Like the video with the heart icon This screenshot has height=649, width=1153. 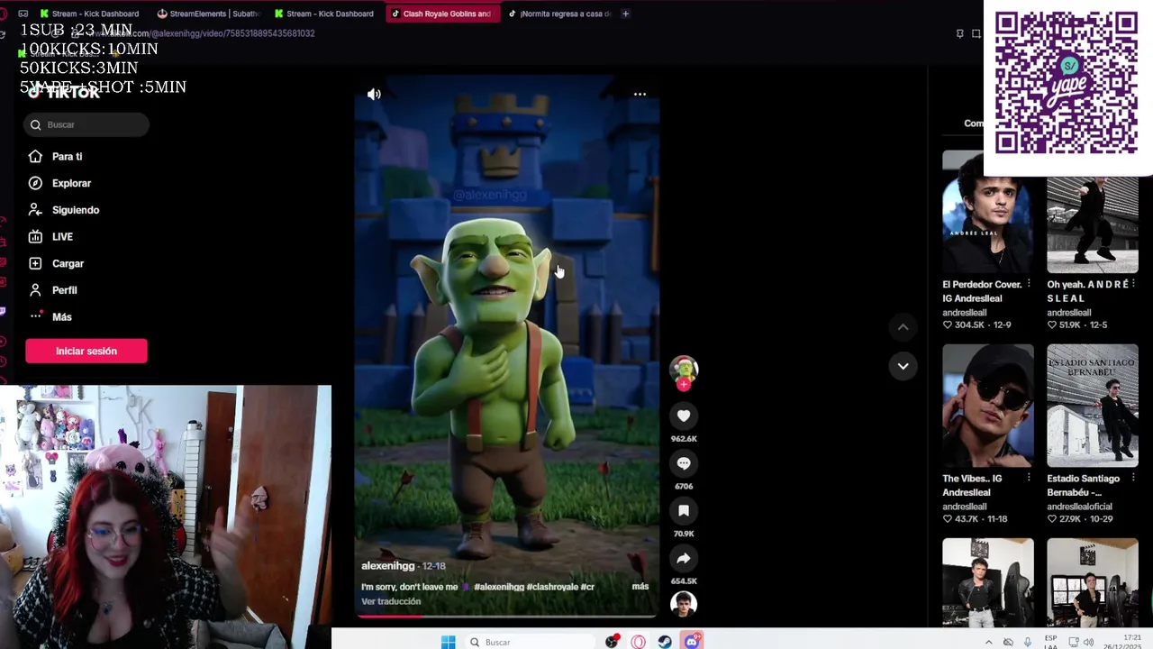coord(684,416)
